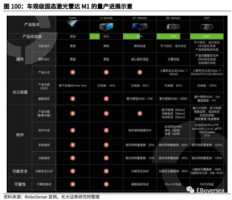Click the red X for 产品认证 under Demo
Image resolution: width=232 pixels, height=200 pixels.
pos(73,72)
